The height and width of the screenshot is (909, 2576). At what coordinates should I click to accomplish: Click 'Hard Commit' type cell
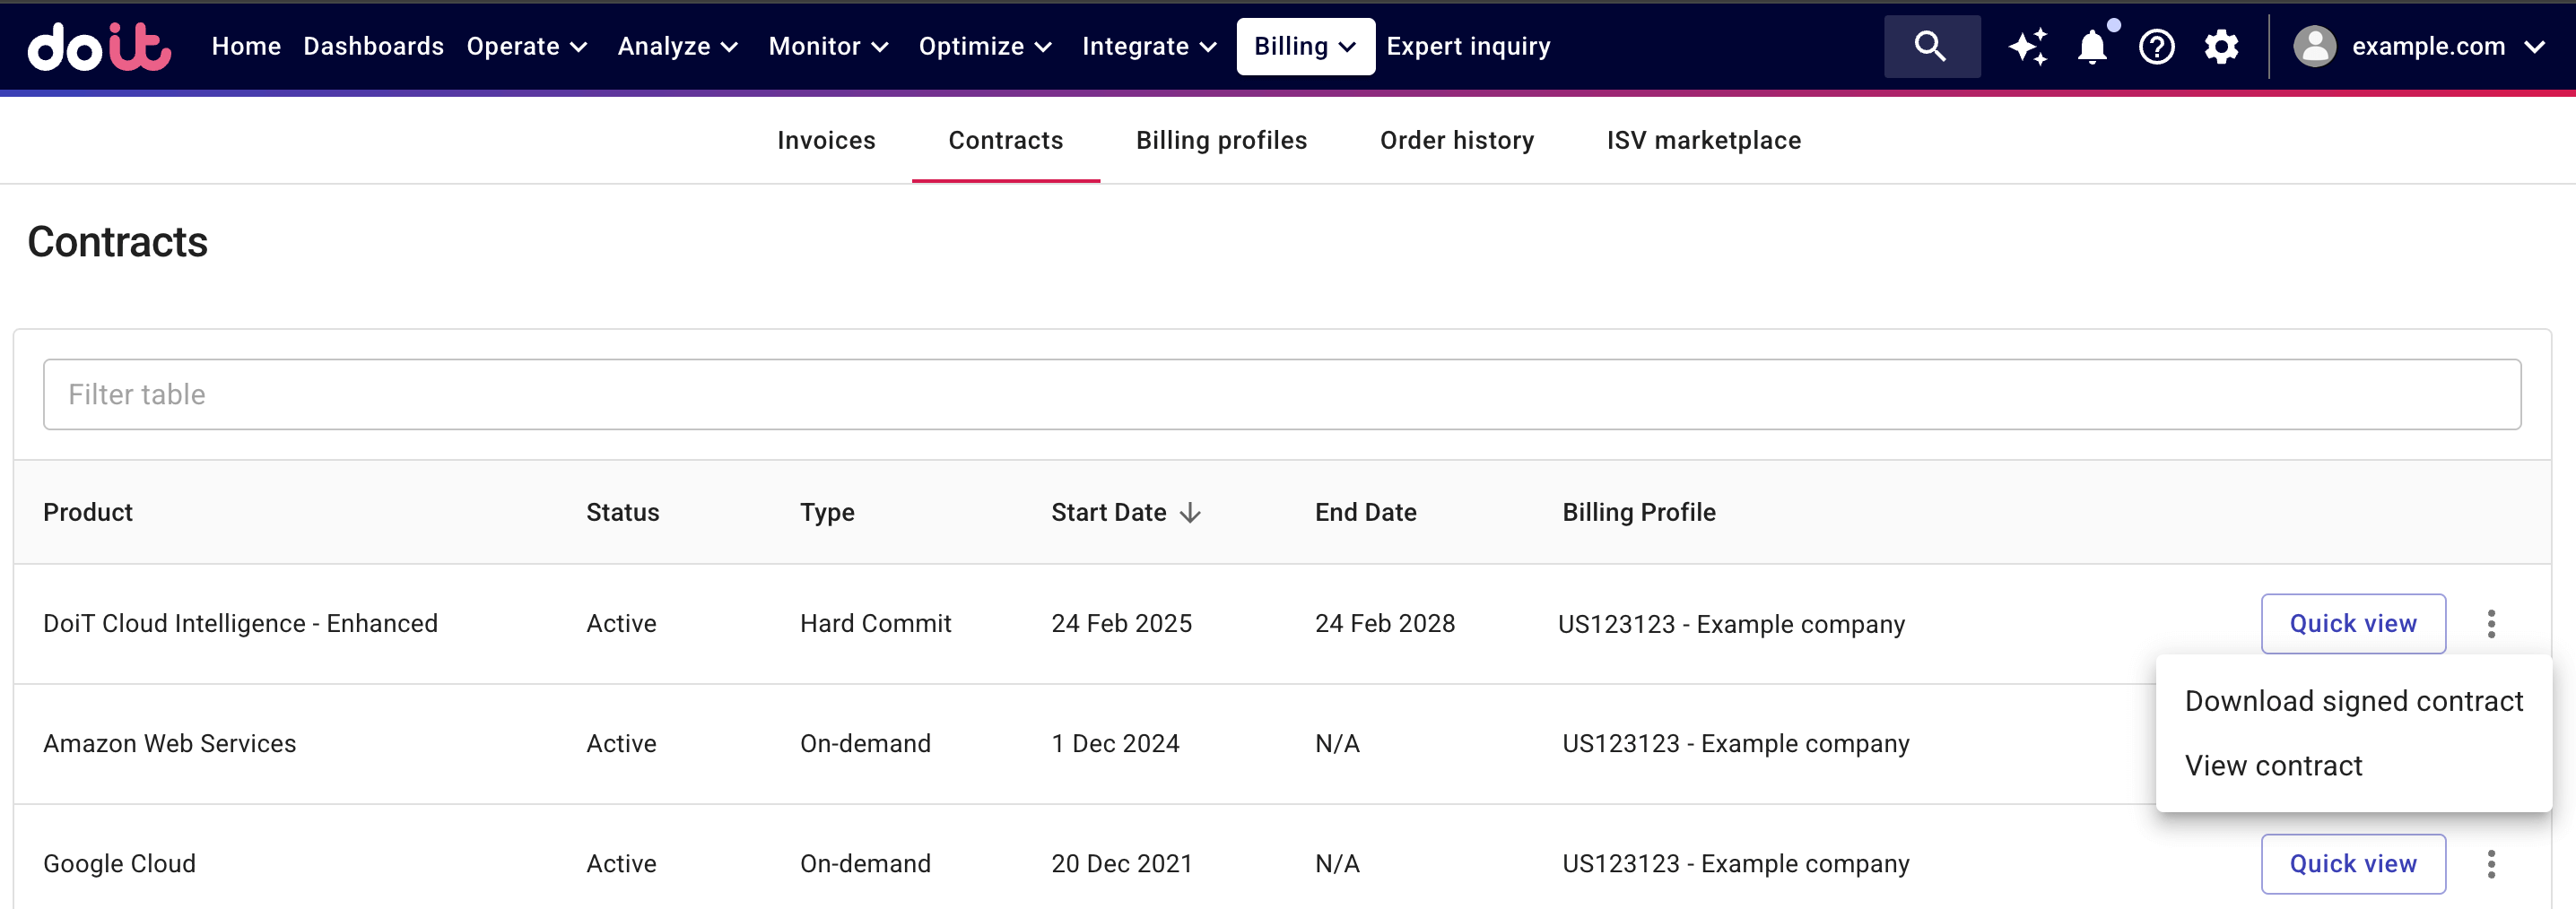[x=875, y=623]
